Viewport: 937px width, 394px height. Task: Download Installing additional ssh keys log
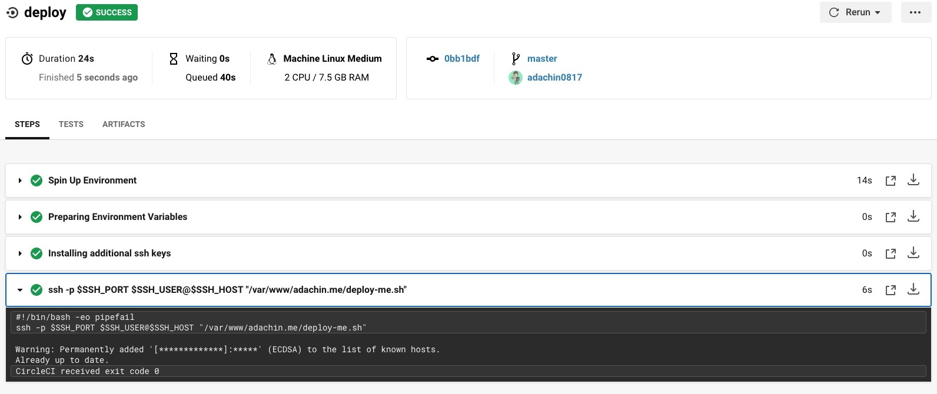point(913,253)
